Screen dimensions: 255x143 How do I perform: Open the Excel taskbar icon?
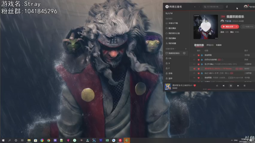tap(107, 140)
